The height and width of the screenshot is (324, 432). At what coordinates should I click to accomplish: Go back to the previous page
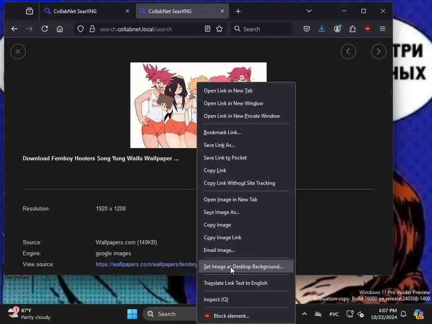coord(14,29)
